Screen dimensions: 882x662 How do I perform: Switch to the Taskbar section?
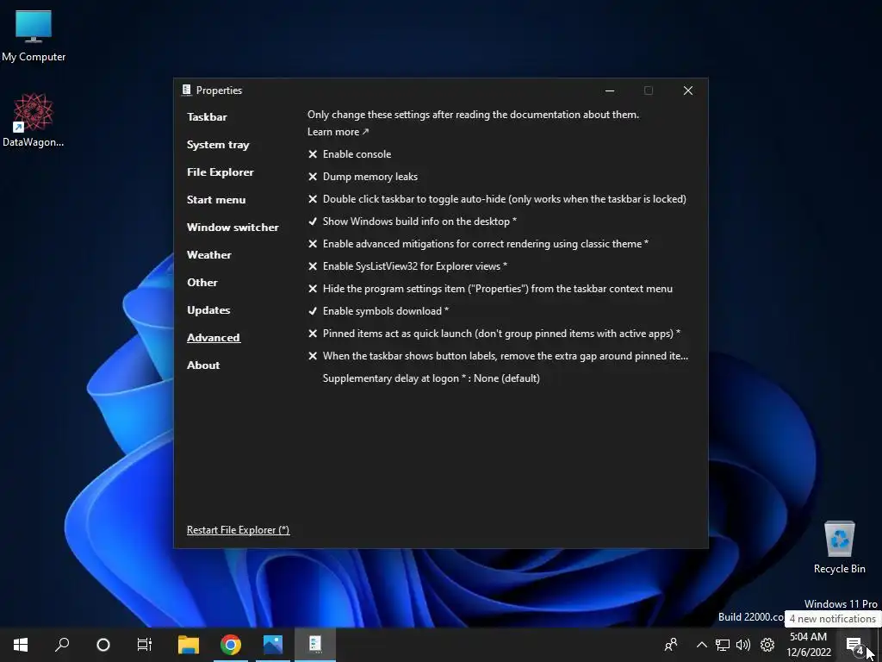pos(207,117)
